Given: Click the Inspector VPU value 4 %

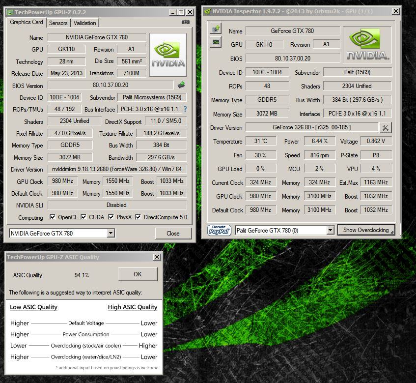Looking at the screenshot, I should (x=376, y=169).
